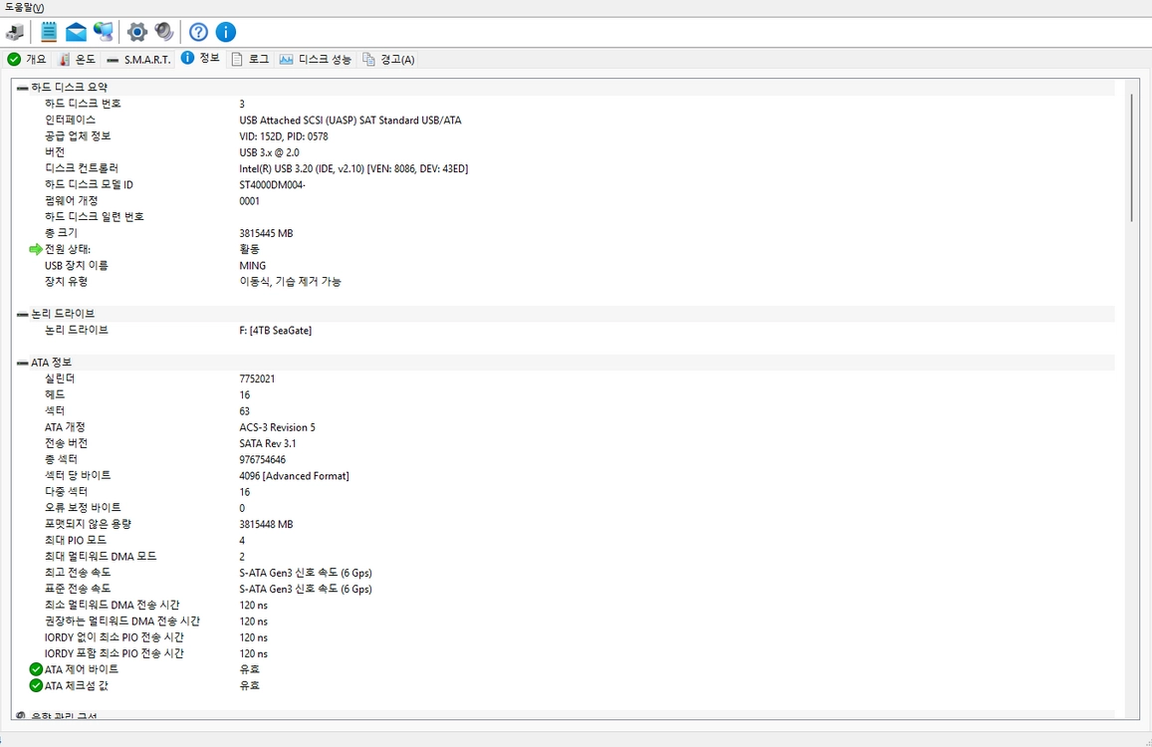Screen dimensions: 1152x747
Task: Select the model ID value ST4000DM004-
Action: pyautogui.click(x=273, y=184)
